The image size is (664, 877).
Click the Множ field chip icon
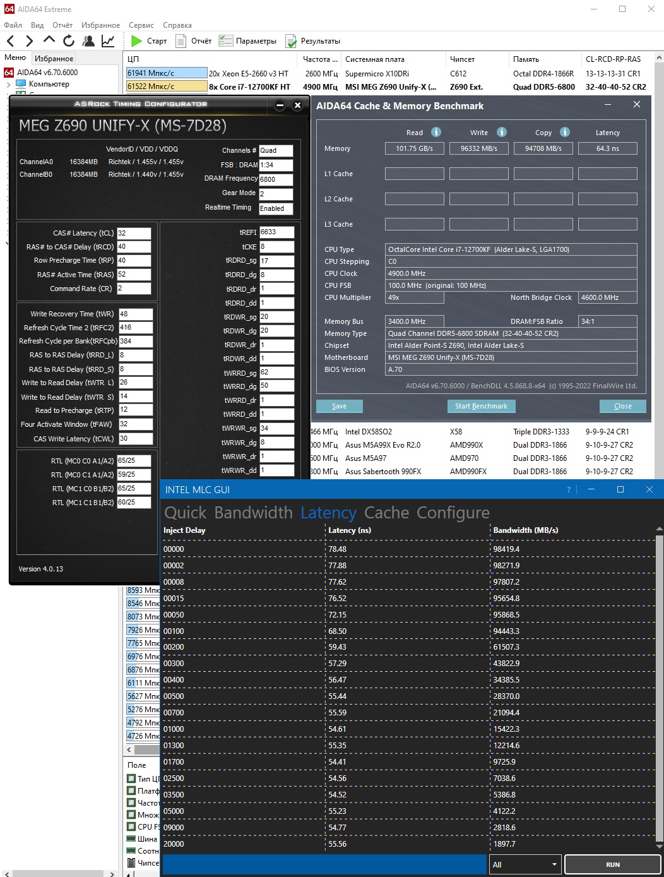(x=132, y=814)
